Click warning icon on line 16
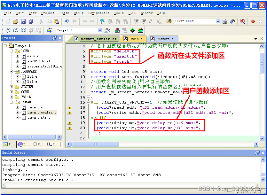Screen dimensions: 267x195 [69, 107]
